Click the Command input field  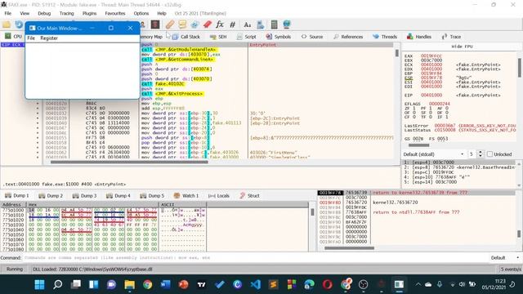coord(255,258)
